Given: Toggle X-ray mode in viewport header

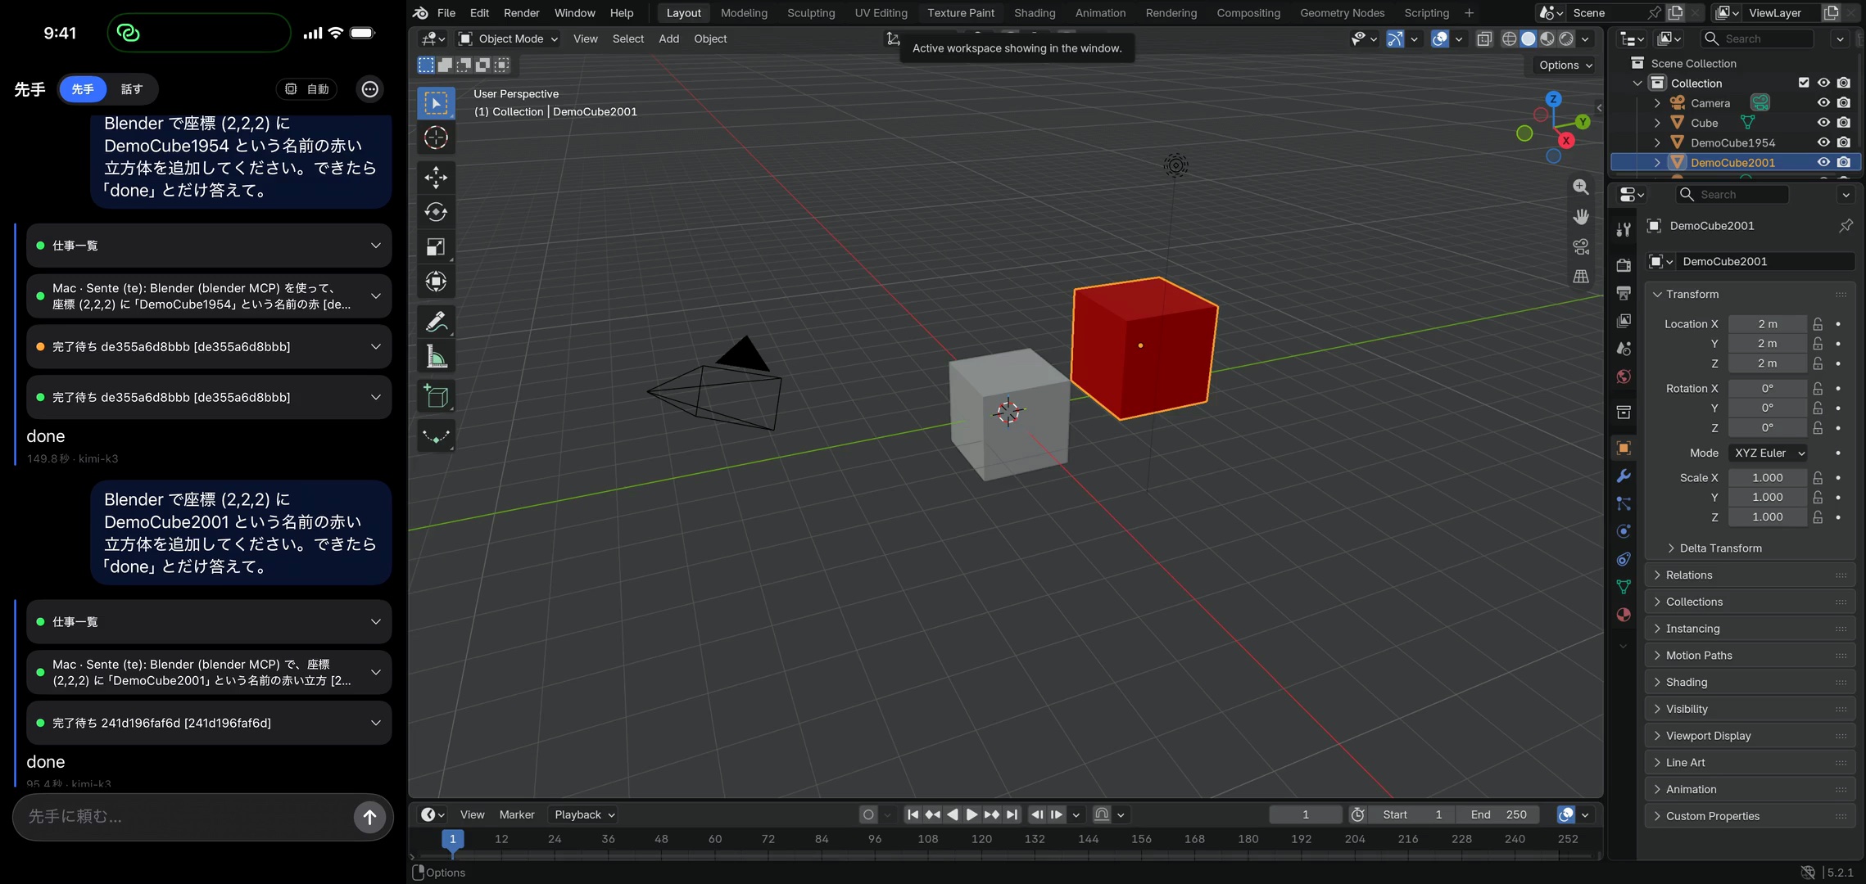Looking at the screenshot, I should pos(1484,38).
